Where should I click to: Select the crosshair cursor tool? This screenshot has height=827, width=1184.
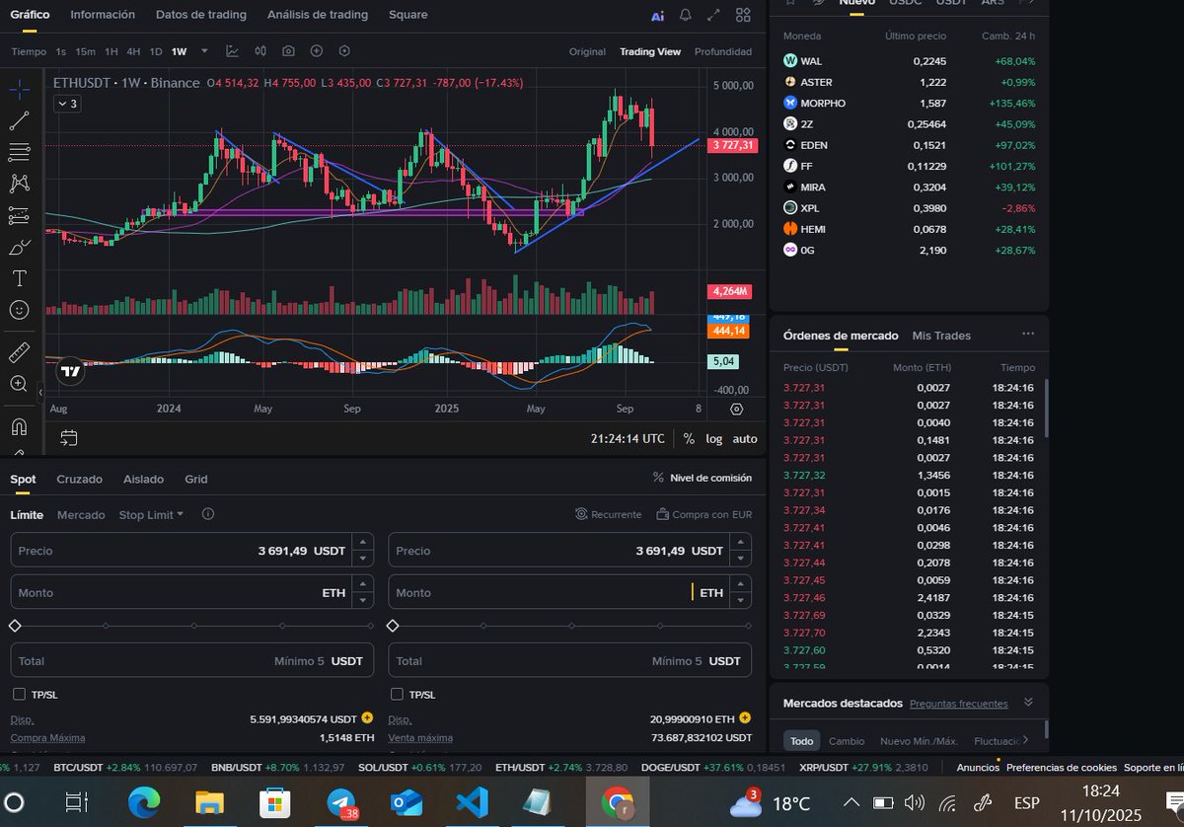[x=19, y=90]
